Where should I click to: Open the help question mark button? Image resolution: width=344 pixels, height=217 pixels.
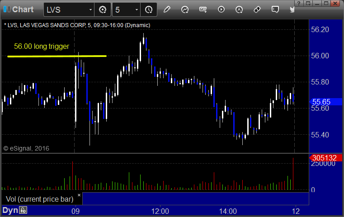[x=299, y=4]
